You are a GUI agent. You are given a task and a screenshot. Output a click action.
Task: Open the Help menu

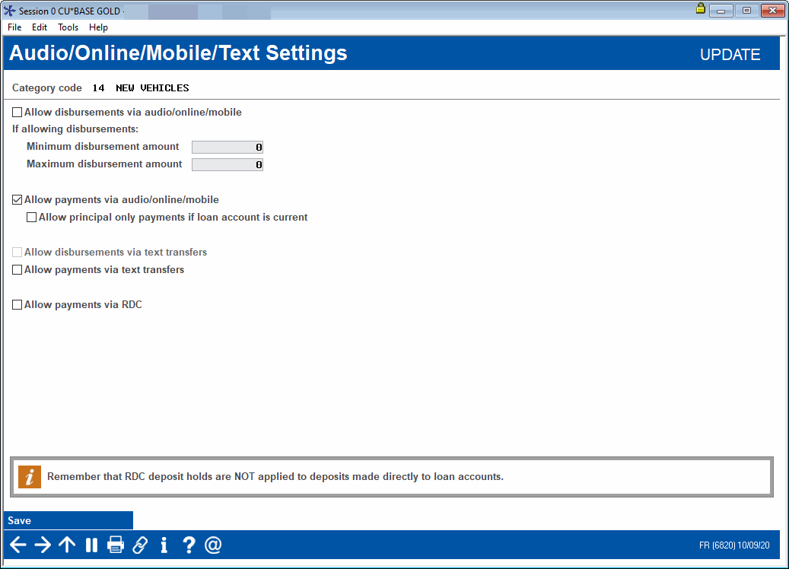[98, 27]
